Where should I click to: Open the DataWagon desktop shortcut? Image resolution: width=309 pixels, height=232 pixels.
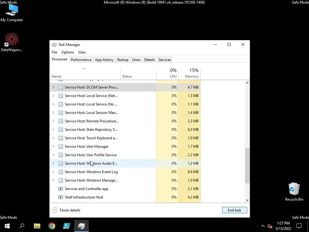click(12, 42)
